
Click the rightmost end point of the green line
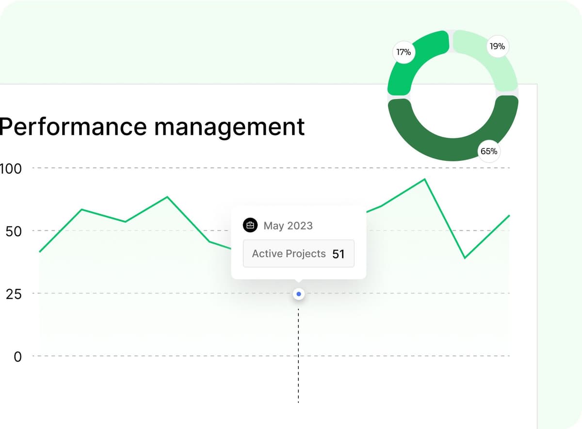click(509, 215)
